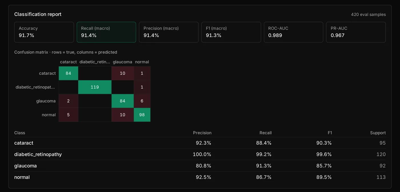400x192 pixels.
Task: Click the glaucoma diagonal cell showing 84
Action: point(123,101)
